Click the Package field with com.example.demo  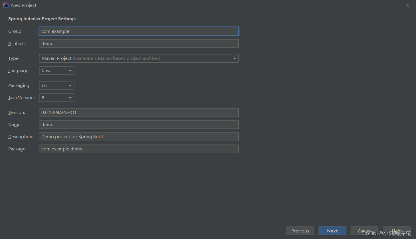[x=139, y=149]
